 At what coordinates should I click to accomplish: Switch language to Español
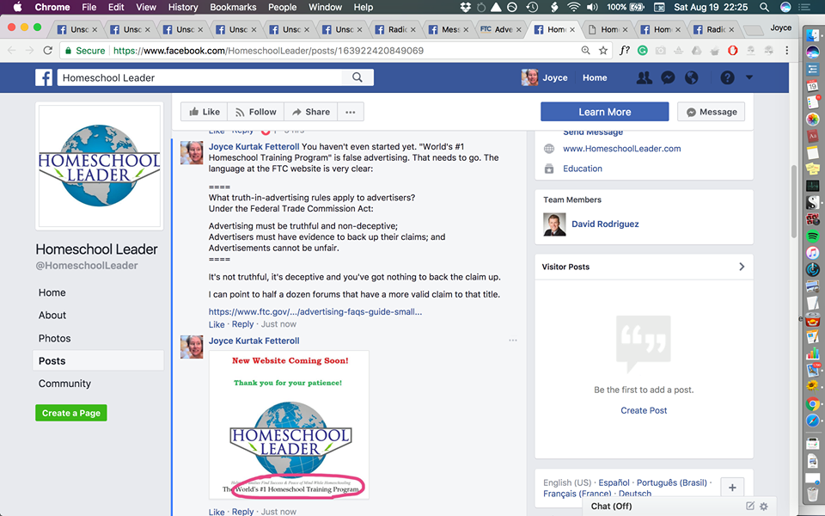(x=614, y=482)
